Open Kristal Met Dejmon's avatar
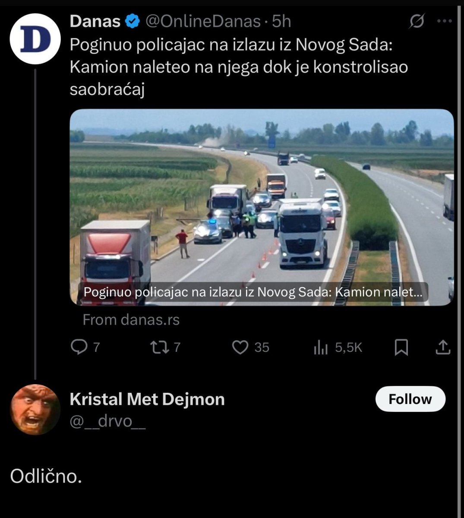Screen dimensions: 464x518 tap(35, 409)
